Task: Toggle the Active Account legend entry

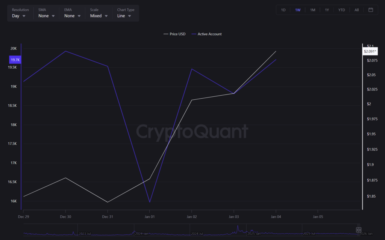Action: [x=208, y=34]
